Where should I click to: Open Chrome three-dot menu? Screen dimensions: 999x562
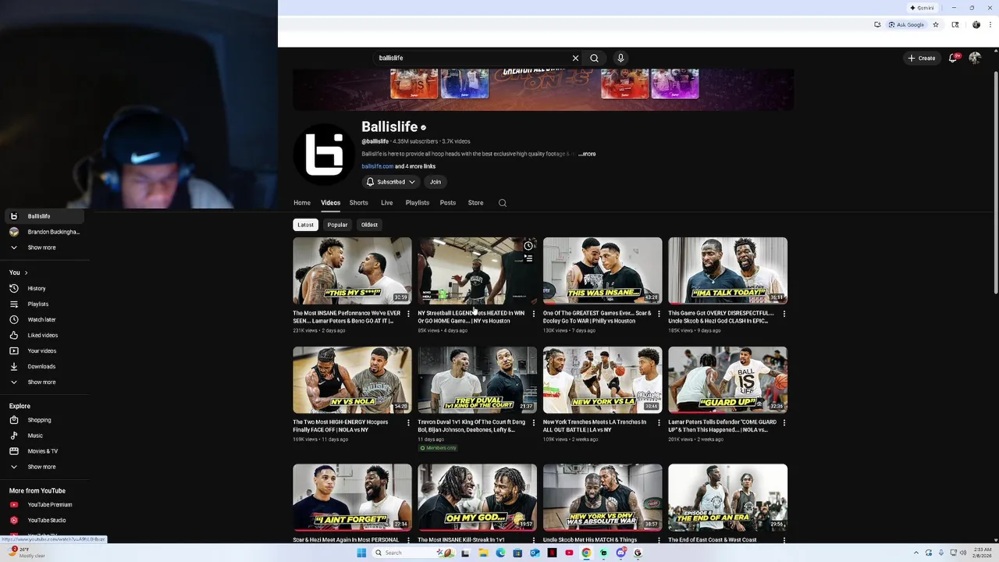992,25
